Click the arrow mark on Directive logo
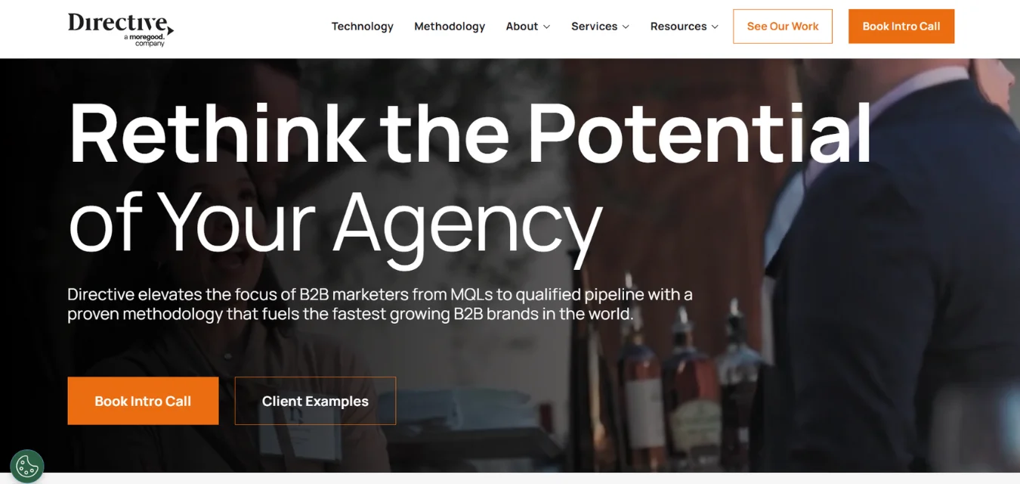 coord(170,30)
